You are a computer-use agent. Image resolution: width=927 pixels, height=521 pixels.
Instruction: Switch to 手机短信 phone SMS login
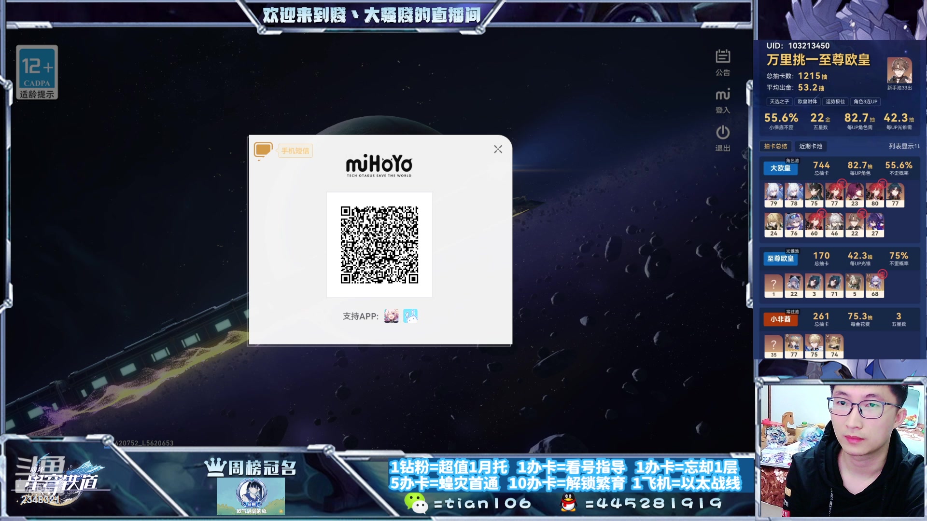[x=295, y=151]
